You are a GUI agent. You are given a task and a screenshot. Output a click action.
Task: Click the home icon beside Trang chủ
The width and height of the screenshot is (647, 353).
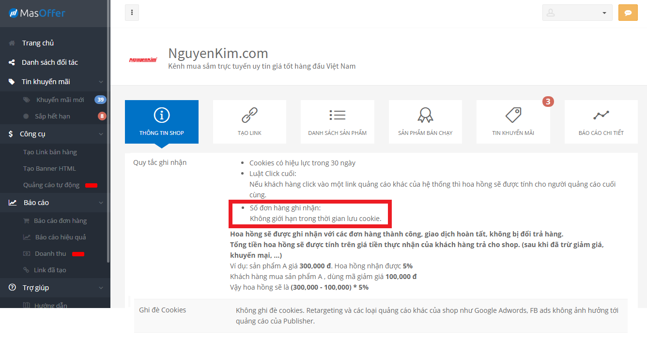[12, 43]
